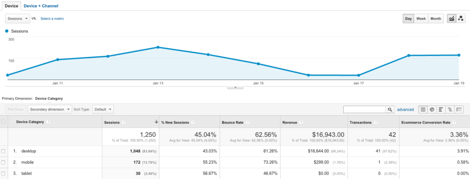This screenshot has width=470, height=179.
Task: Click the table search input field
Action: (x=364, y=109)
